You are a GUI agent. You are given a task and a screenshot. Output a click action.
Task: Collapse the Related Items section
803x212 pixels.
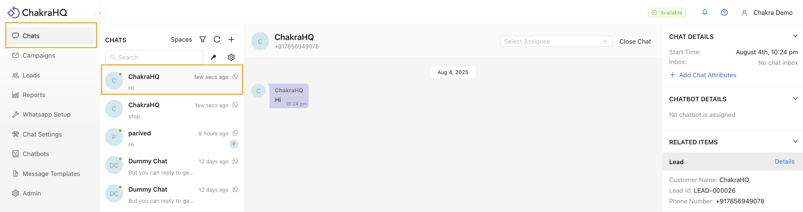[x=795, y=141]
